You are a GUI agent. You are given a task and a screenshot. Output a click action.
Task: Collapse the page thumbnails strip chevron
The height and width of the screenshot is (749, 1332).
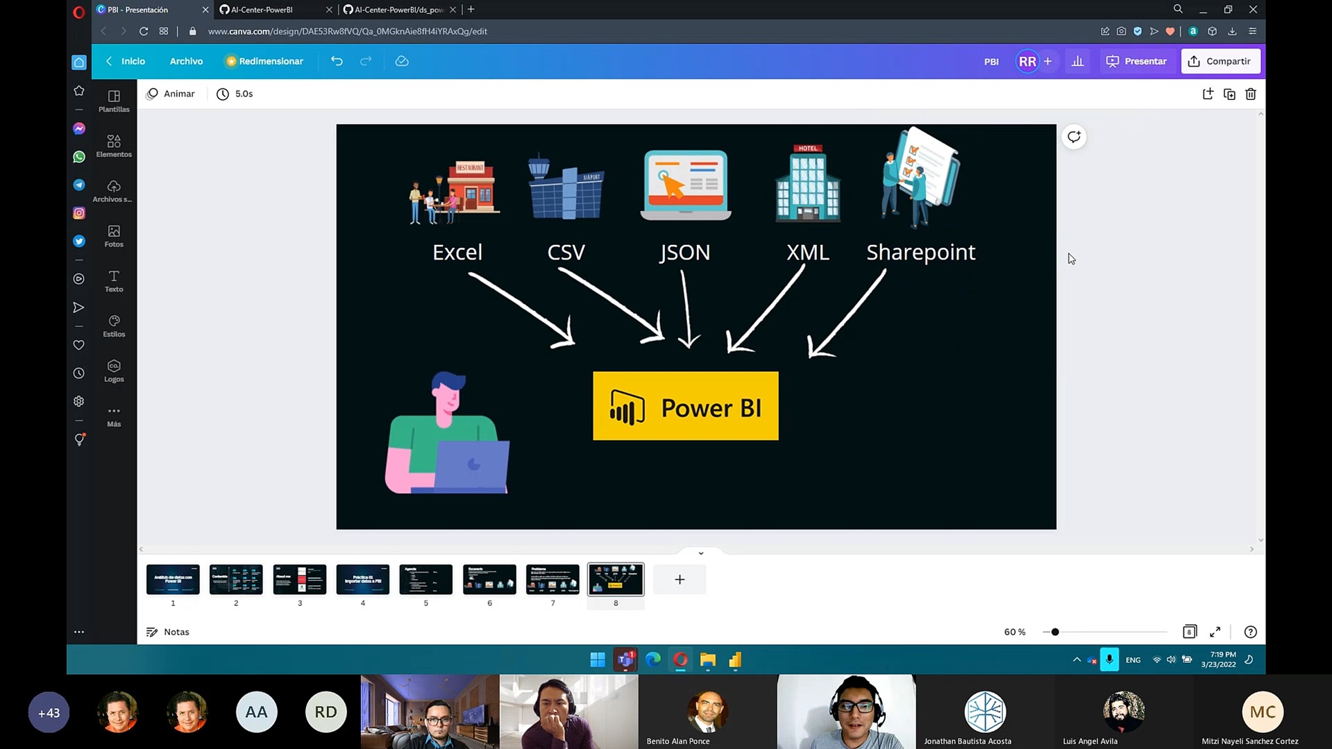click(x=701, y=553)
